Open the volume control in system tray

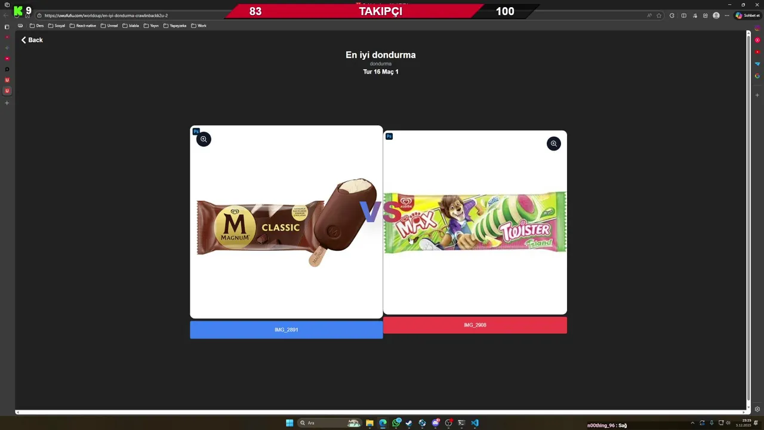click(728, 423)
